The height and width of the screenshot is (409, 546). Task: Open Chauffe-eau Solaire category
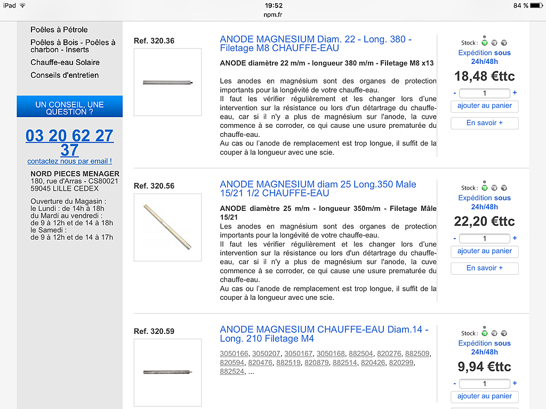tap(65, 62)
